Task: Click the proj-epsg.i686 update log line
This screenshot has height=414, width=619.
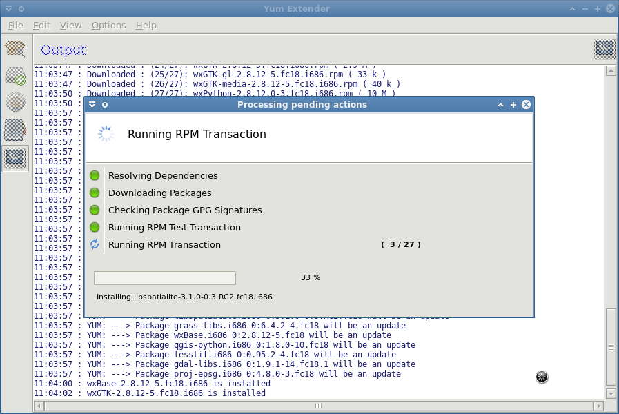Action: (x=217, y=374)
